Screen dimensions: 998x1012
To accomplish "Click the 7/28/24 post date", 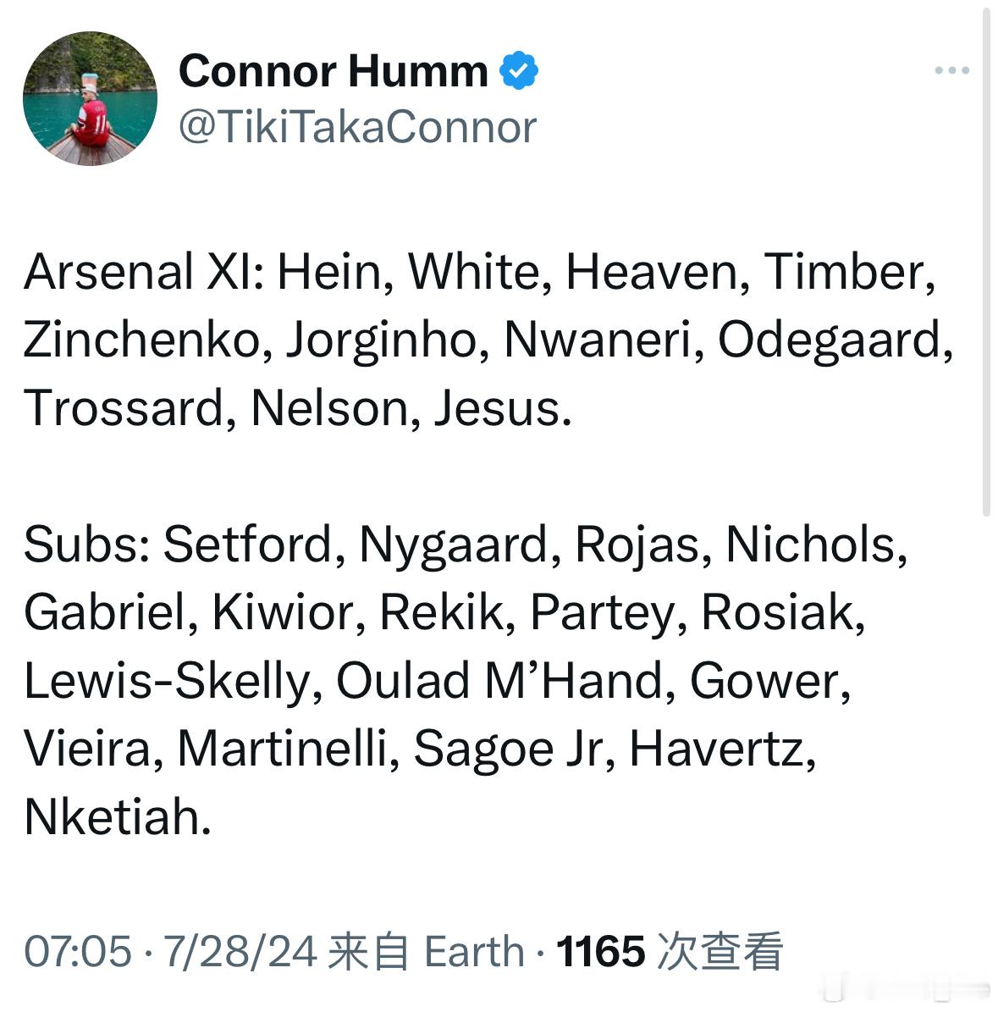I will pos(240,951).
